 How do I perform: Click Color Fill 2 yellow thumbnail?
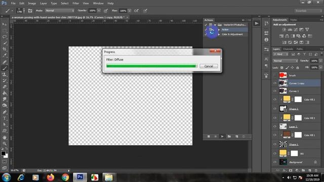(287, 99)
